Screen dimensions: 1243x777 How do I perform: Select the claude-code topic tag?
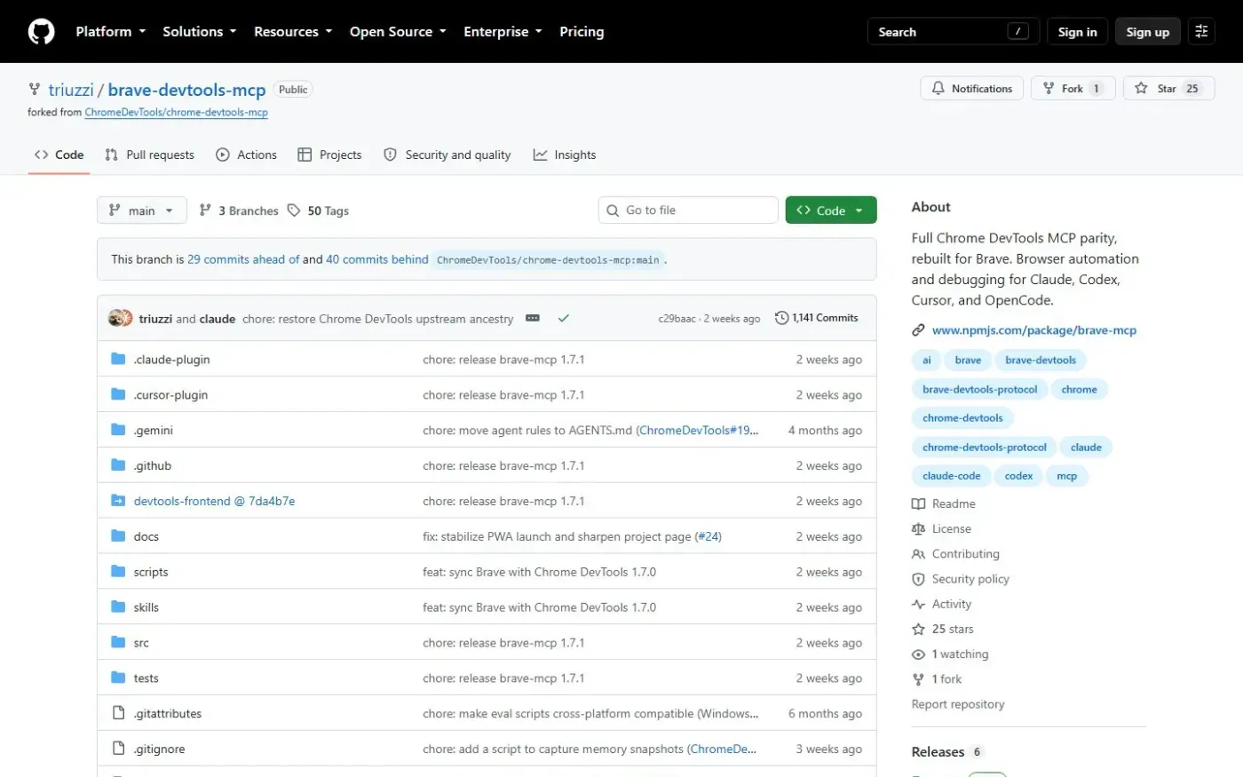click(952, 476)
